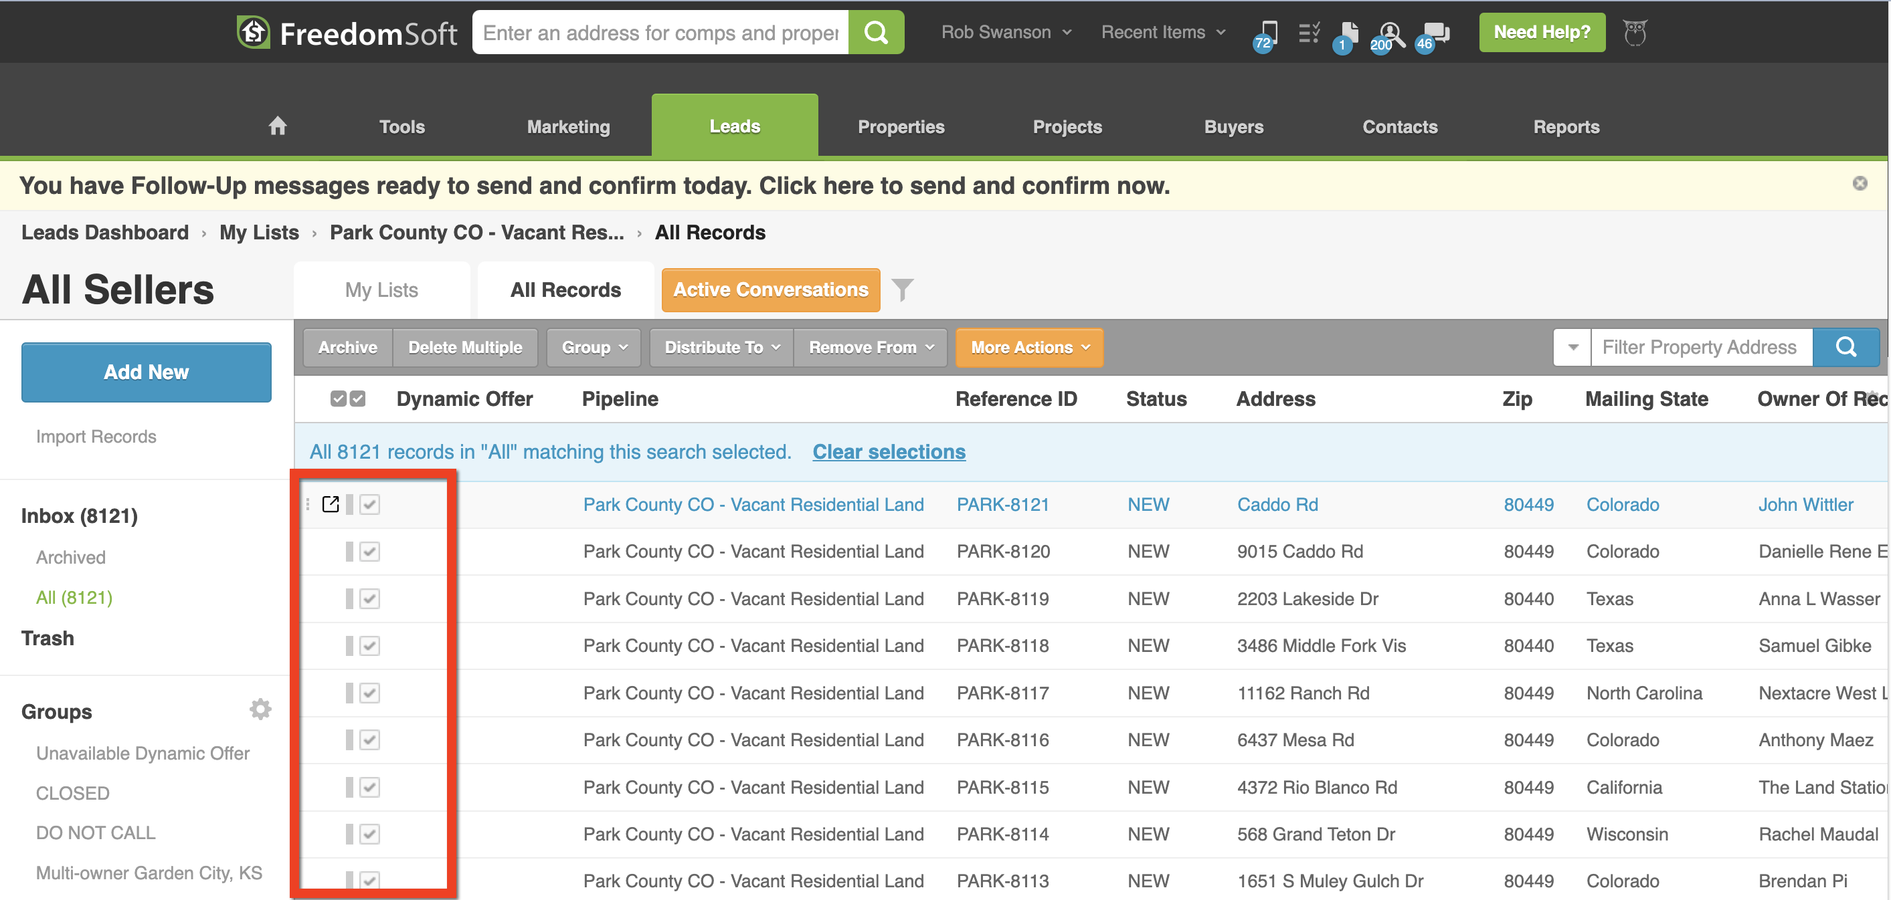
Task: Go to the Properties tab
Action: click(x=901, y=126)
